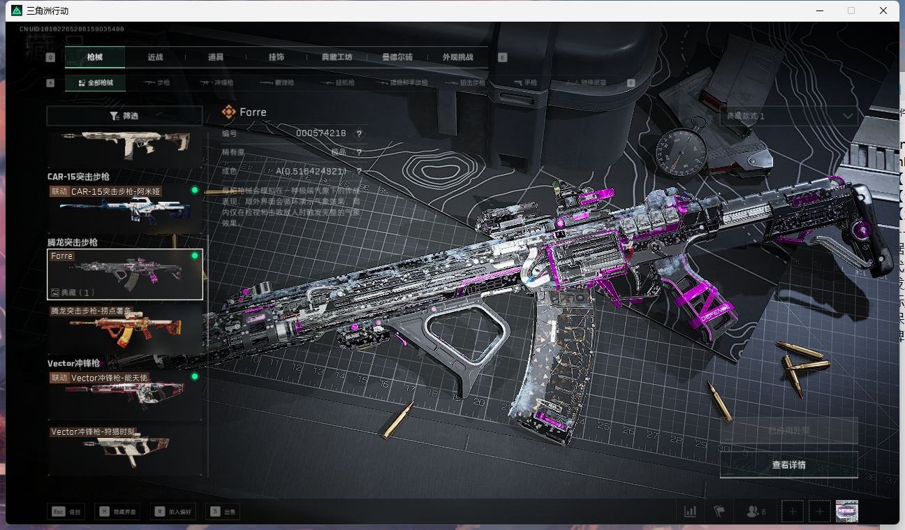Click the player avatar in bottom right
Screen dimensions: 905x530
point(846,512)
